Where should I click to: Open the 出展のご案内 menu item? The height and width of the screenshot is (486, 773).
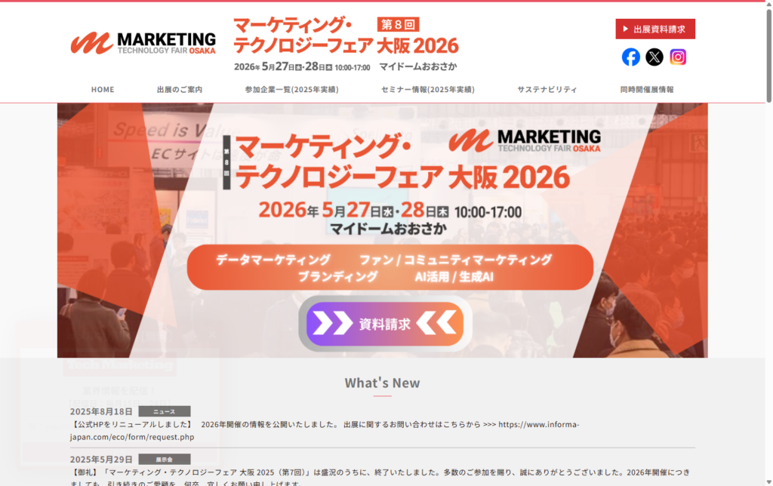click(180, 89)
